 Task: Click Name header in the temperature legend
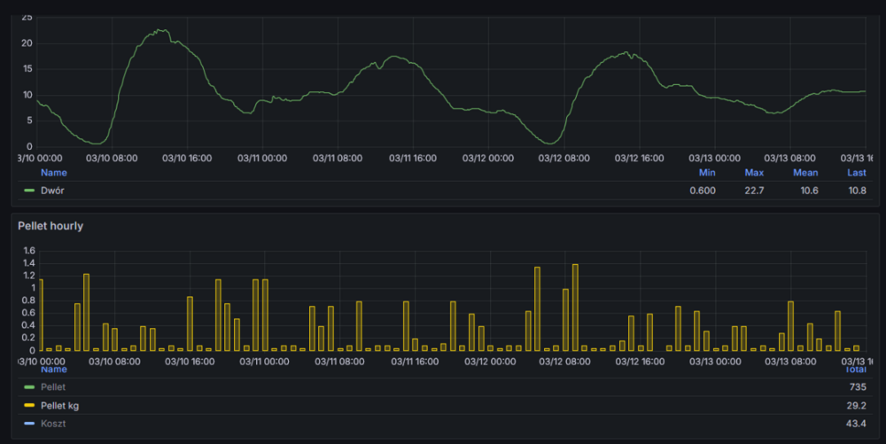pyautogui.click(x=53, y=173)
